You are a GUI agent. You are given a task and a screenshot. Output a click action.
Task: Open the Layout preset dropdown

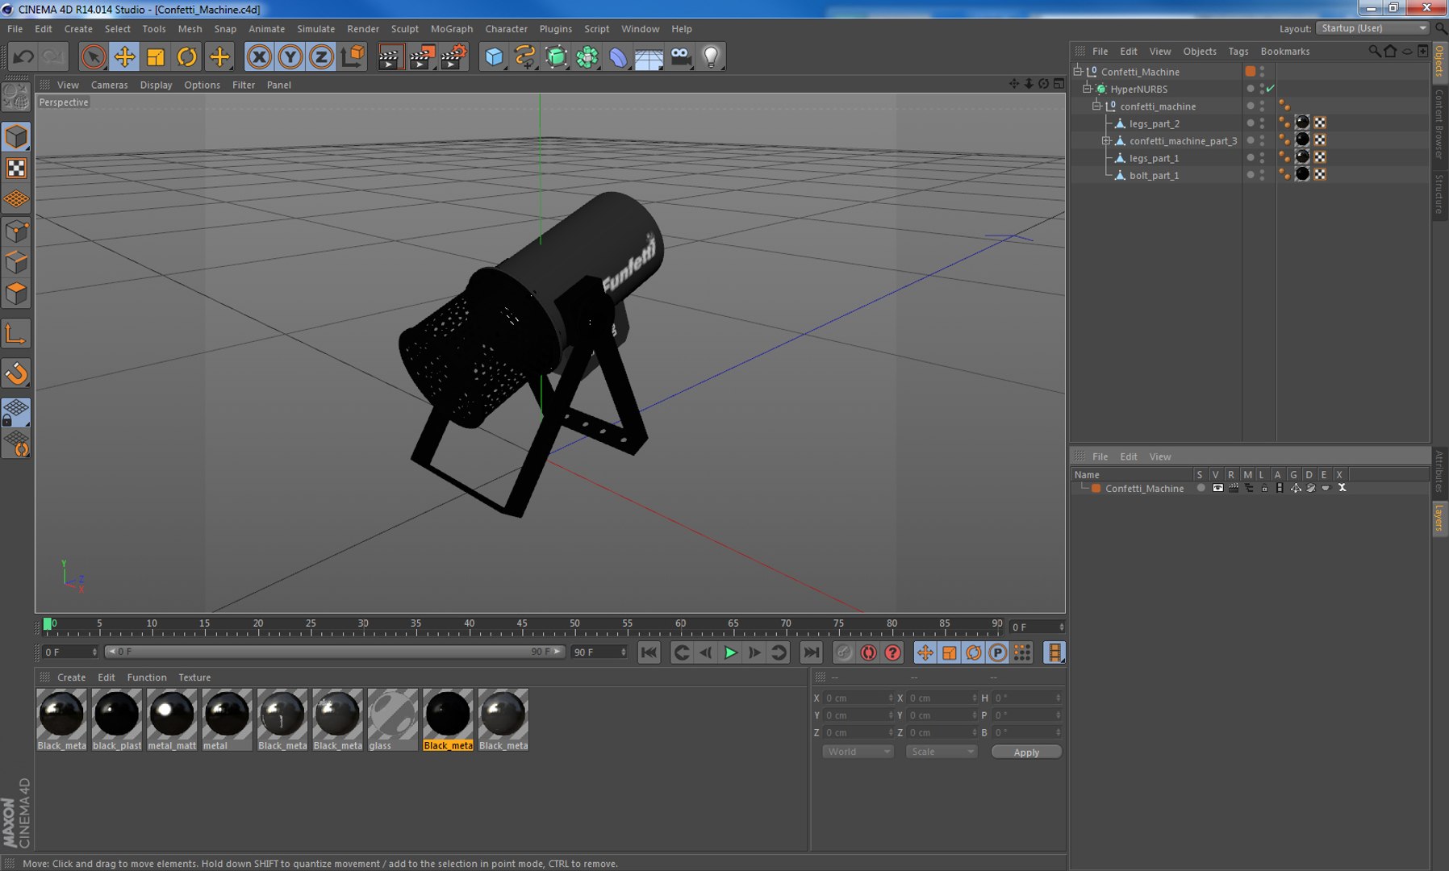coord(1373,28)
